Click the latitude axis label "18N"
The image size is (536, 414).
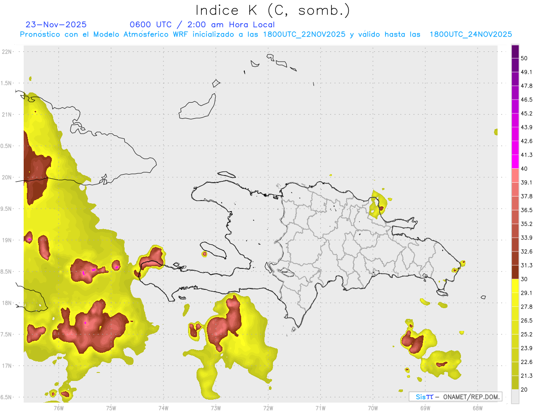click(x=7, y=303)
